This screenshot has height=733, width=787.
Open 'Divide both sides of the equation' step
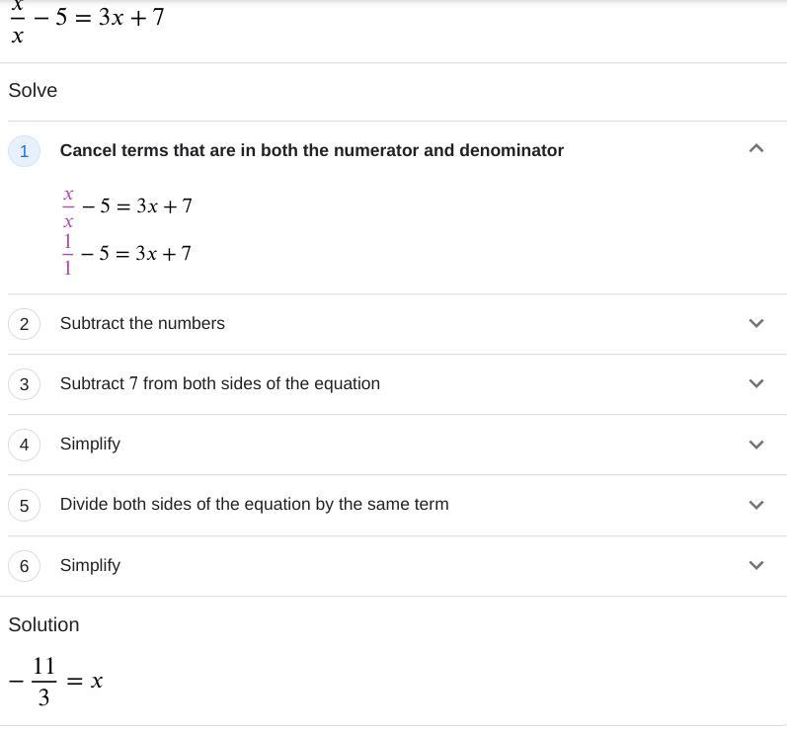254,504
